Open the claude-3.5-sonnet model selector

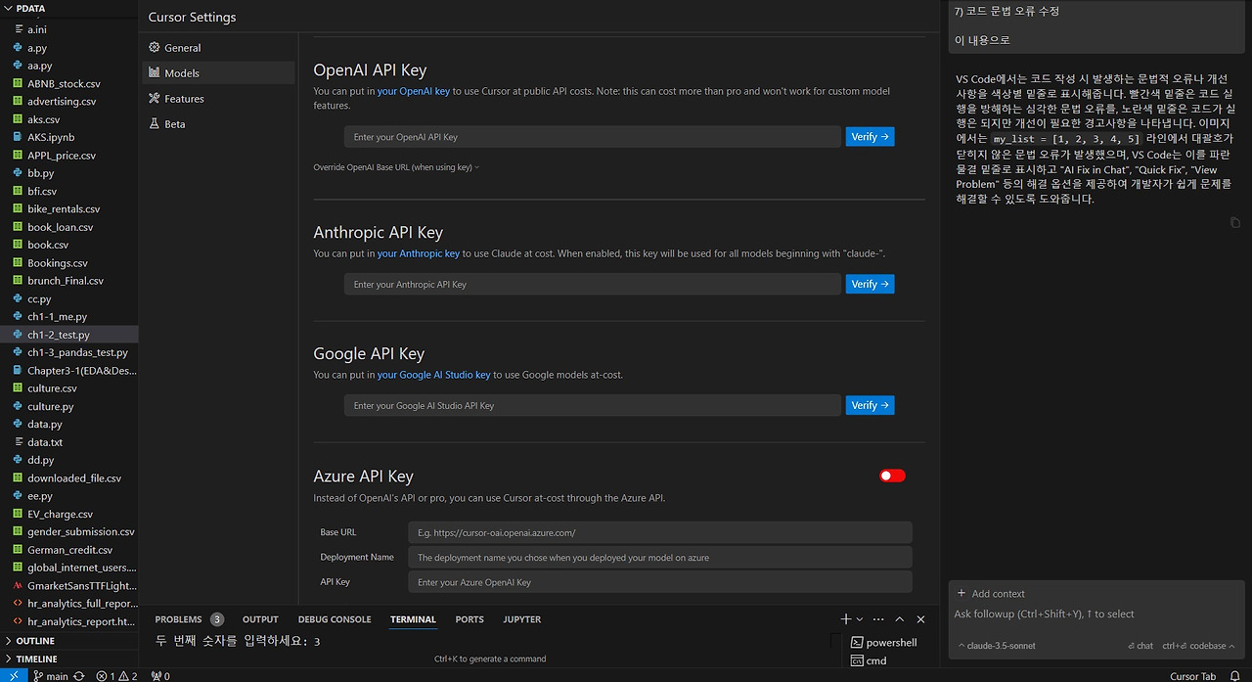point(997,646)
